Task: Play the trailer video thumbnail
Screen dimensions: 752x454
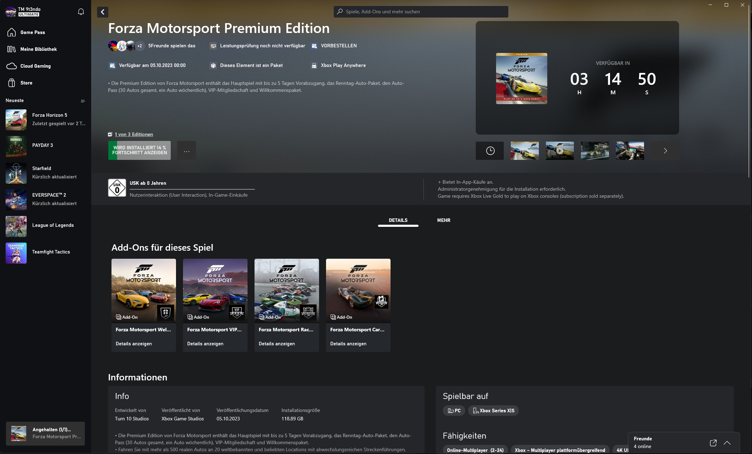Action: pyautogui.click(x=560, y=151)
